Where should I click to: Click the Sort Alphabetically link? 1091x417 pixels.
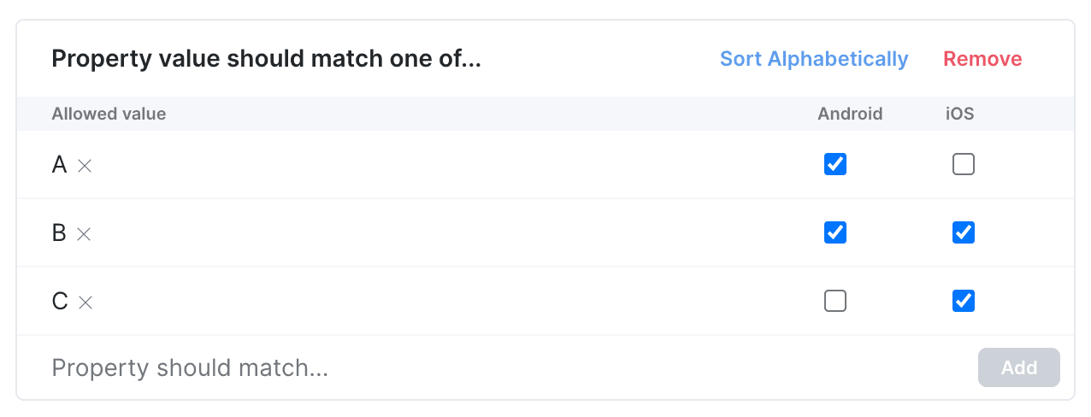tap(813, 59)
